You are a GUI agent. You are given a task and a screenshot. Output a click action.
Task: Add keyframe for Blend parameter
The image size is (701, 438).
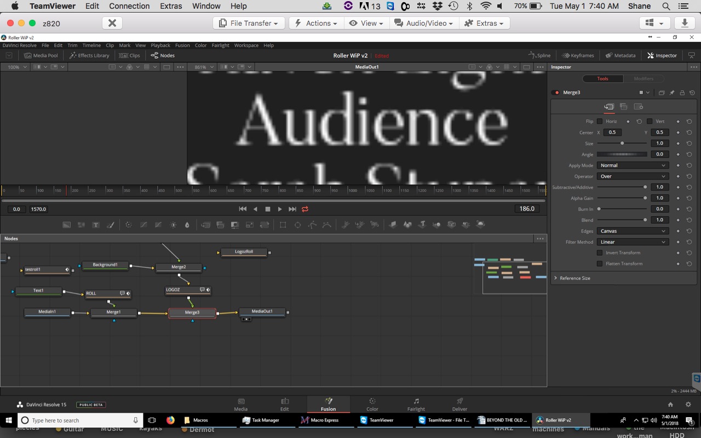pos(678,220)
